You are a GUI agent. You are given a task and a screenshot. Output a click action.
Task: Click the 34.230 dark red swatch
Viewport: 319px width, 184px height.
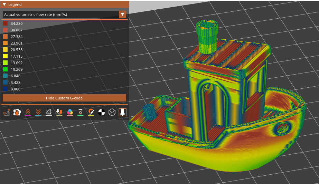coord(5,23)
